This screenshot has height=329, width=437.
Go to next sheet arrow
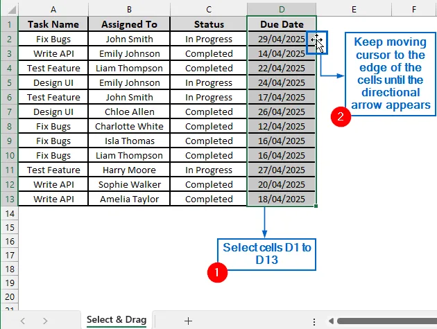point(45,321)
